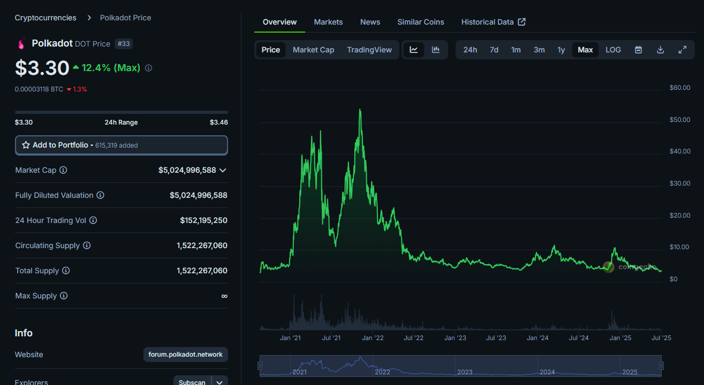Screen dimensions: 704x385
Task: Click the $152,195,250 trading volume value
Action: click(203, 220)
